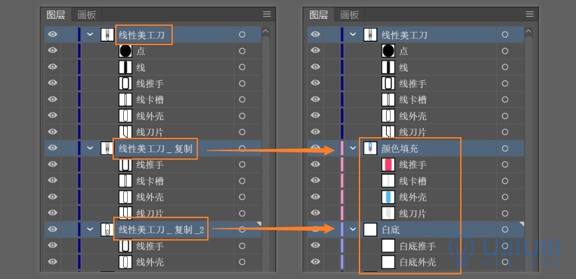Select the 白底推手 row name
The image size is (576, 279).
(x=418, y=247)
